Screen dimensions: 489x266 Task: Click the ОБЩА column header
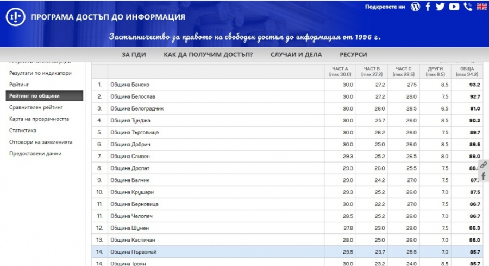tap(467, 72)
